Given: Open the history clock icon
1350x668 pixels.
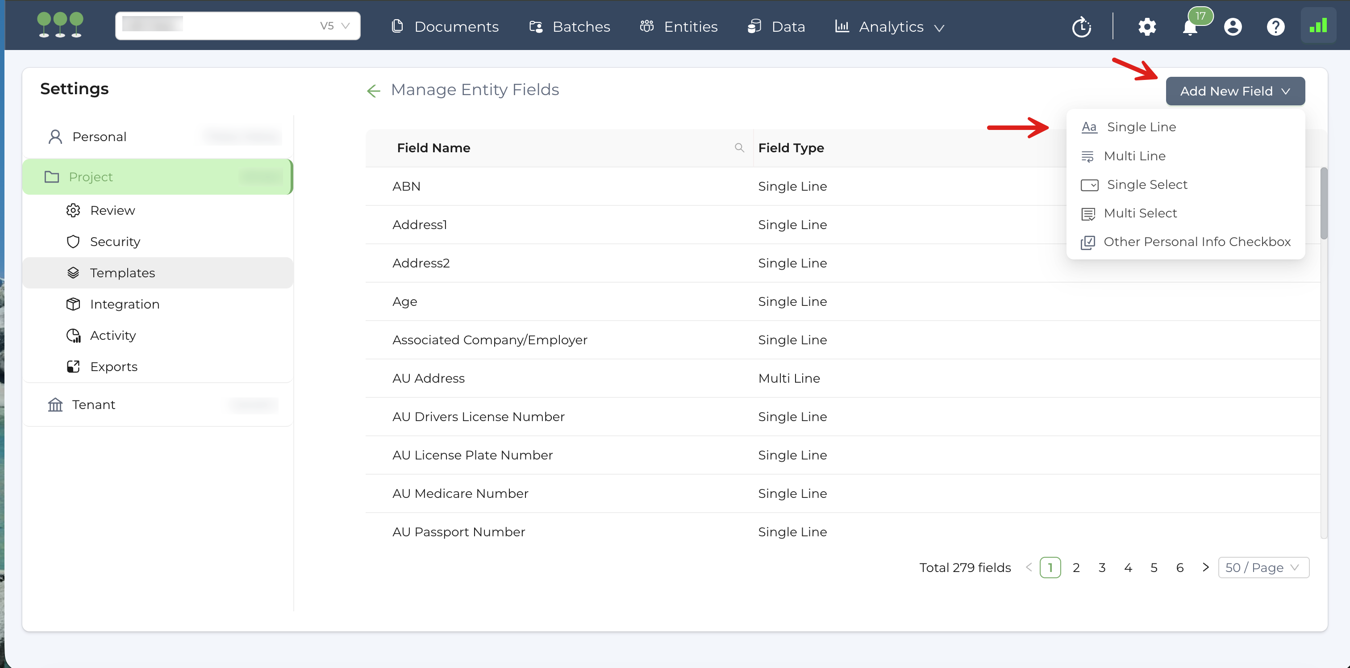Looking at the screenshot, I should (x=1081, y=27).
